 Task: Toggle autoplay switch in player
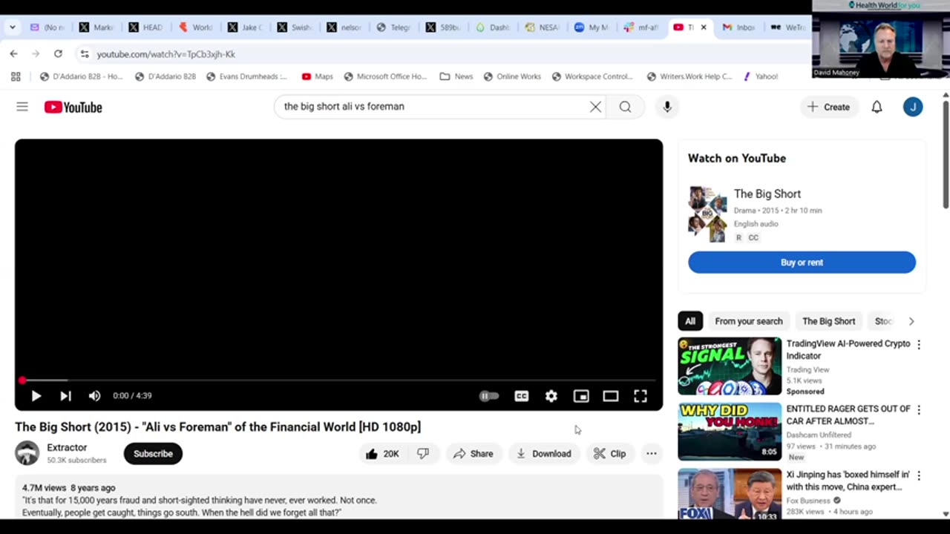pos(488,396)
